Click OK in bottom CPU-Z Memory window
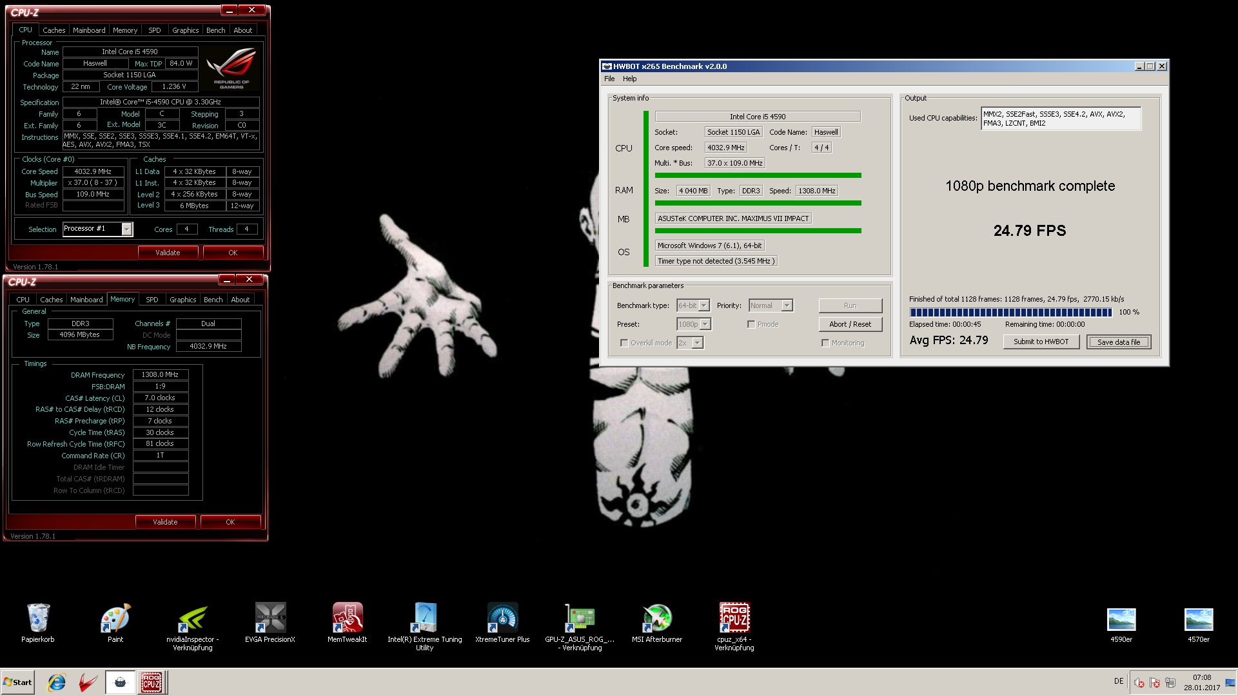 pos(230,522)
